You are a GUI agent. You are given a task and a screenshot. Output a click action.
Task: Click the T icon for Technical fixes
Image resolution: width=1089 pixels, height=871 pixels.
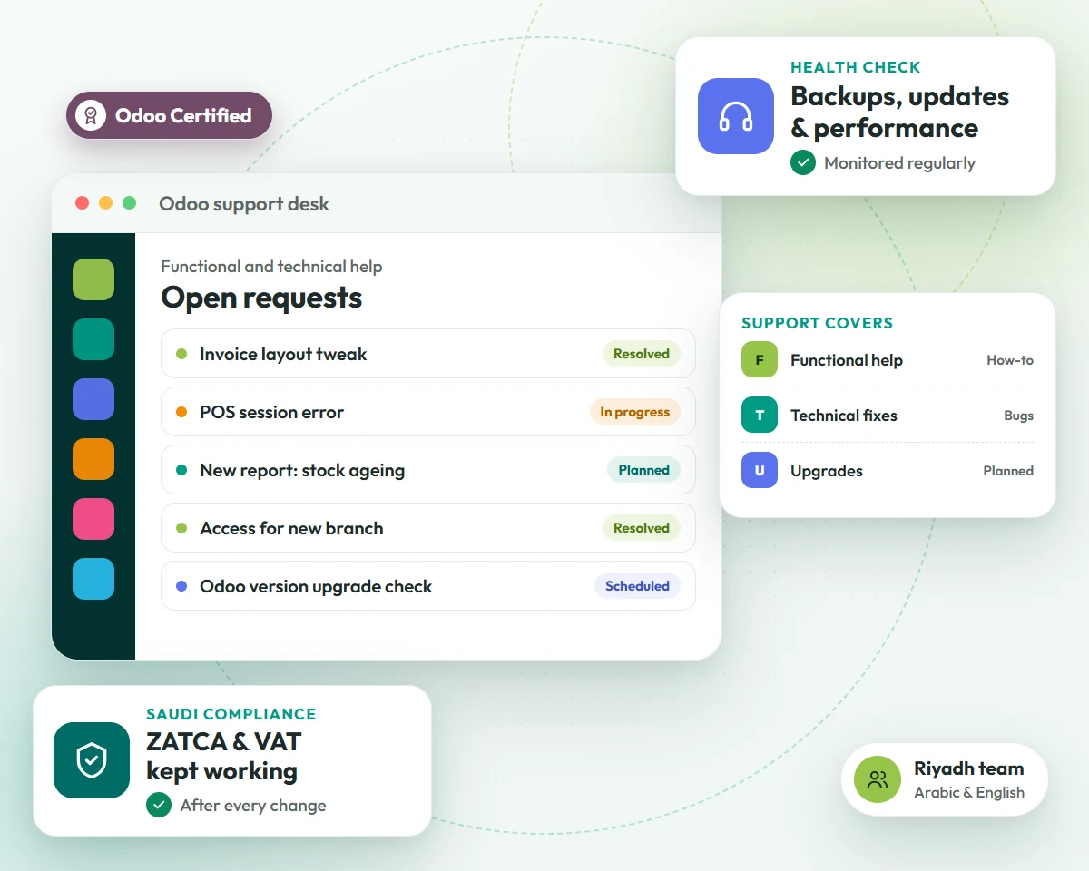tap(760, 416)
